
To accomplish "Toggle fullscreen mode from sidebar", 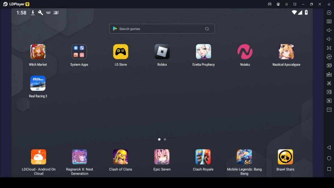I will coord(329,48).
